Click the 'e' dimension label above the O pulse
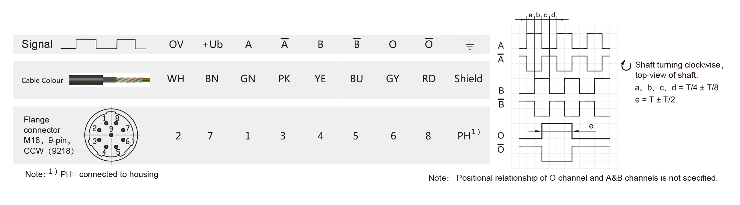 pyautogui.click(x=591, y=126)
